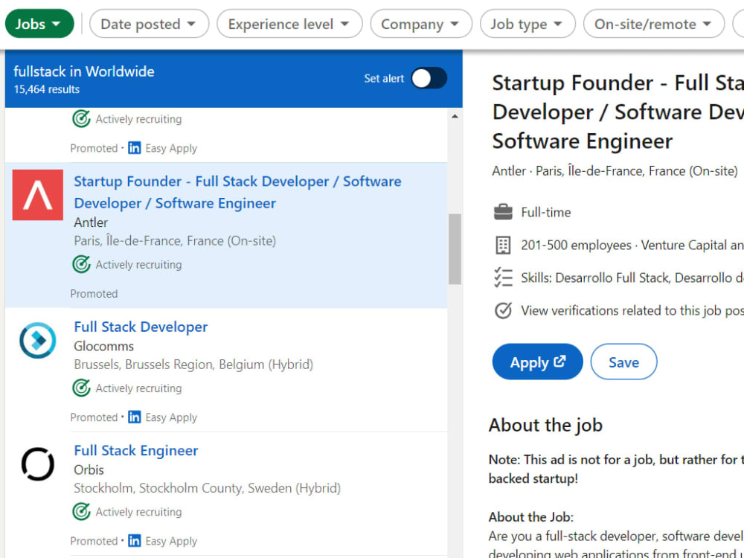Click the fullstack in Worldwide heading
The height and width of the screenshot is (558, 744).
click(84, 71)
